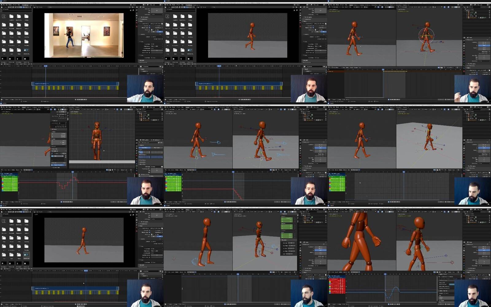The height and width of the screenshot is (307, 491).
Task: Open the View menu of middle-left graph editor header
Action: click(x=5, y=170)
